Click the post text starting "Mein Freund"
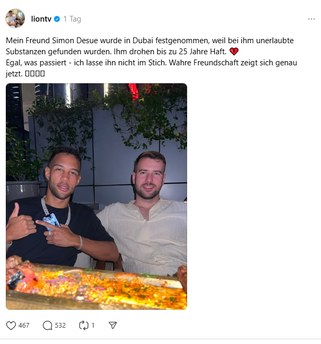The image size is (321, 344). 151,57
